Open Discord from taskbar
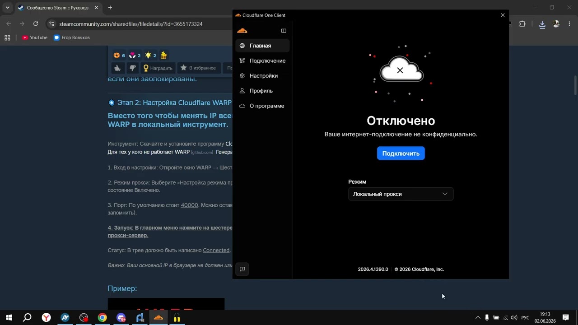The image size is (578, 325). [121, 318]
